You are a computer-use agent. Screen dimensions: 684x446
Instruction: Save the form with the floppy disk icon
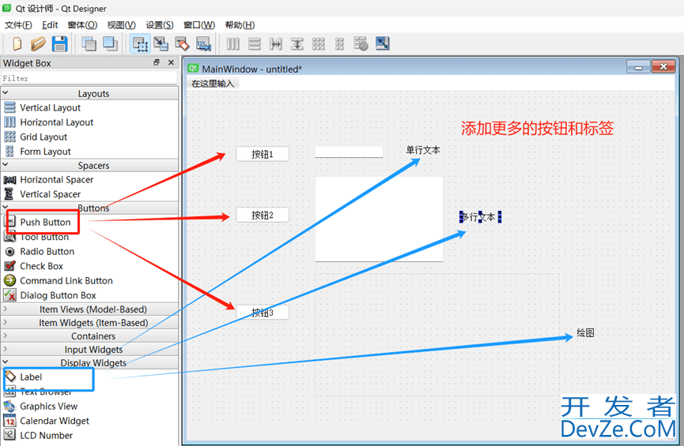tap(60, 44)
